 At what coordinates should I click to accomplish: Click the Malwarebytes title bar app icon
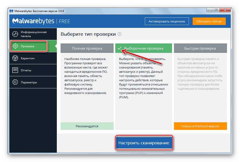11,11
